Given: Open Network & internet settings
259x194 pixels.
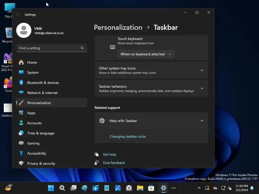Looking at the screenshot, I should click(51, 93).
